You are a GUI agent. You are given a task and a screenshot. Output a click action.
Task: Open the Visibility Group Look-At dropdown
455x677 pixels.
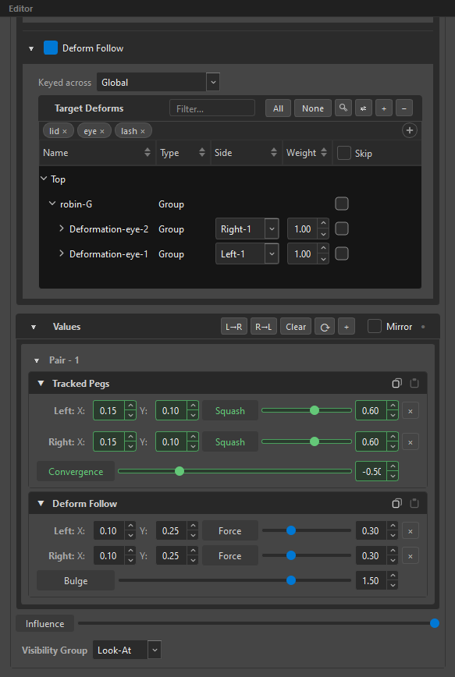click(127, 650)
